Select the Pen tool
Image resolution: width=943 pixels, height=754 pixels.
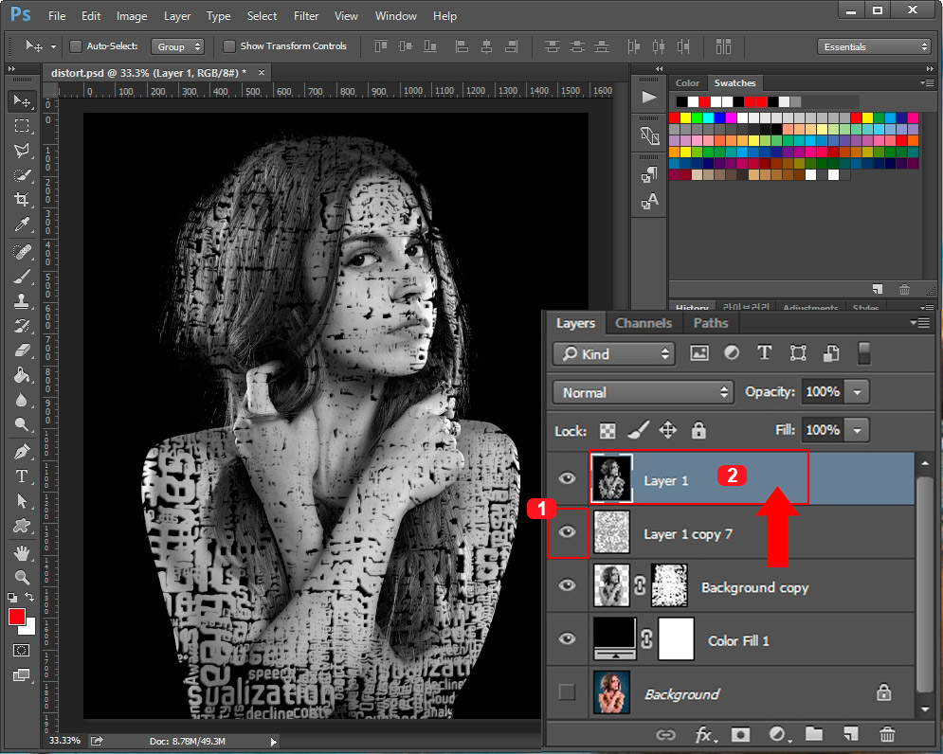pos(22,451)
